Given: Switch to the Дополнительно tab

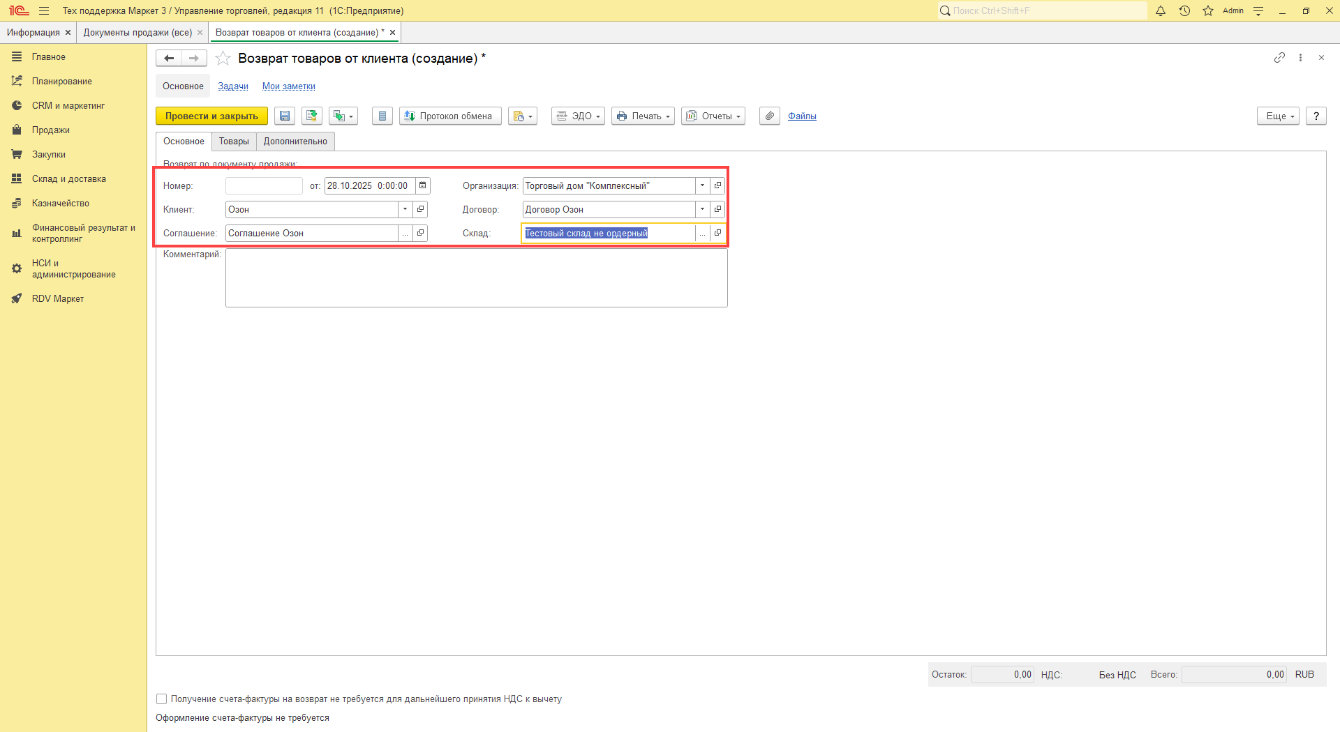Looking at the screenshot, I should [x=295, y=142].
